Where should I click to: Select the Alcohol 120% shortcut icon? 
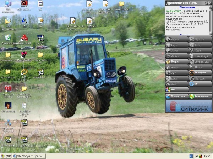point(24,39)
